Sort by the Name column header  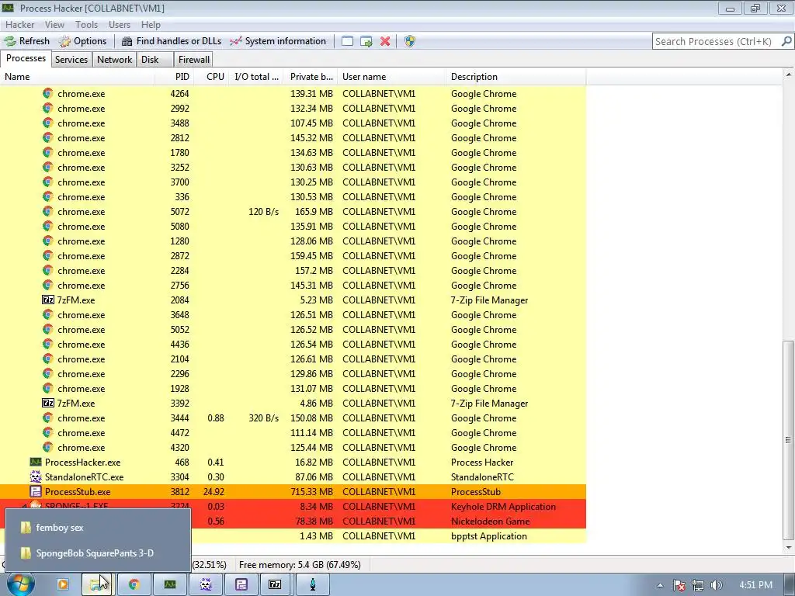(77, 77)
